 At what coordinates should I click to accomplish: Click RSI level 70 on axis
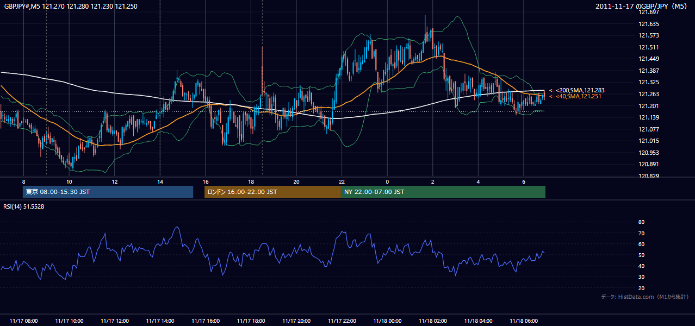click(642, 233)
